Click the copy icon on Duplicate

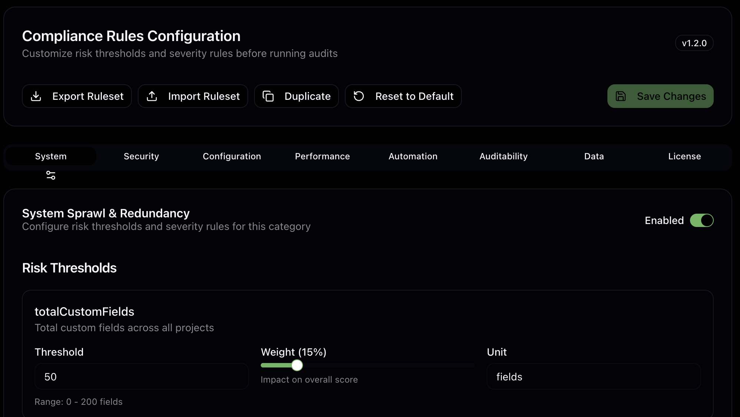268,96
